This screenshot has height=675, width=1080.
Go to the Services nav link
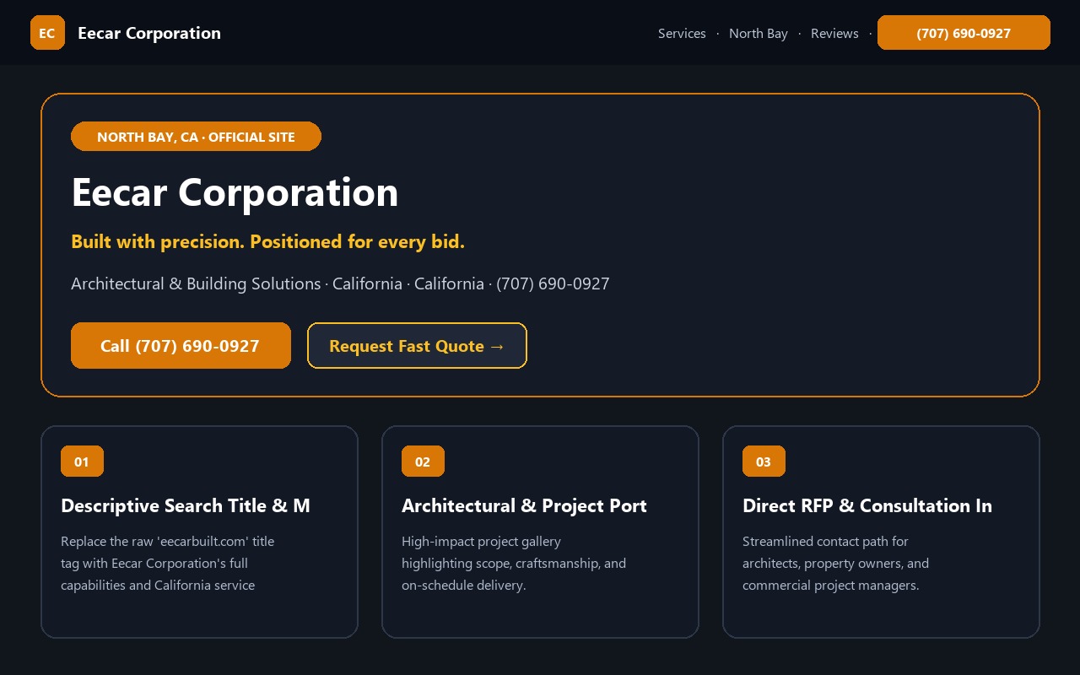[x=682, y=34]
